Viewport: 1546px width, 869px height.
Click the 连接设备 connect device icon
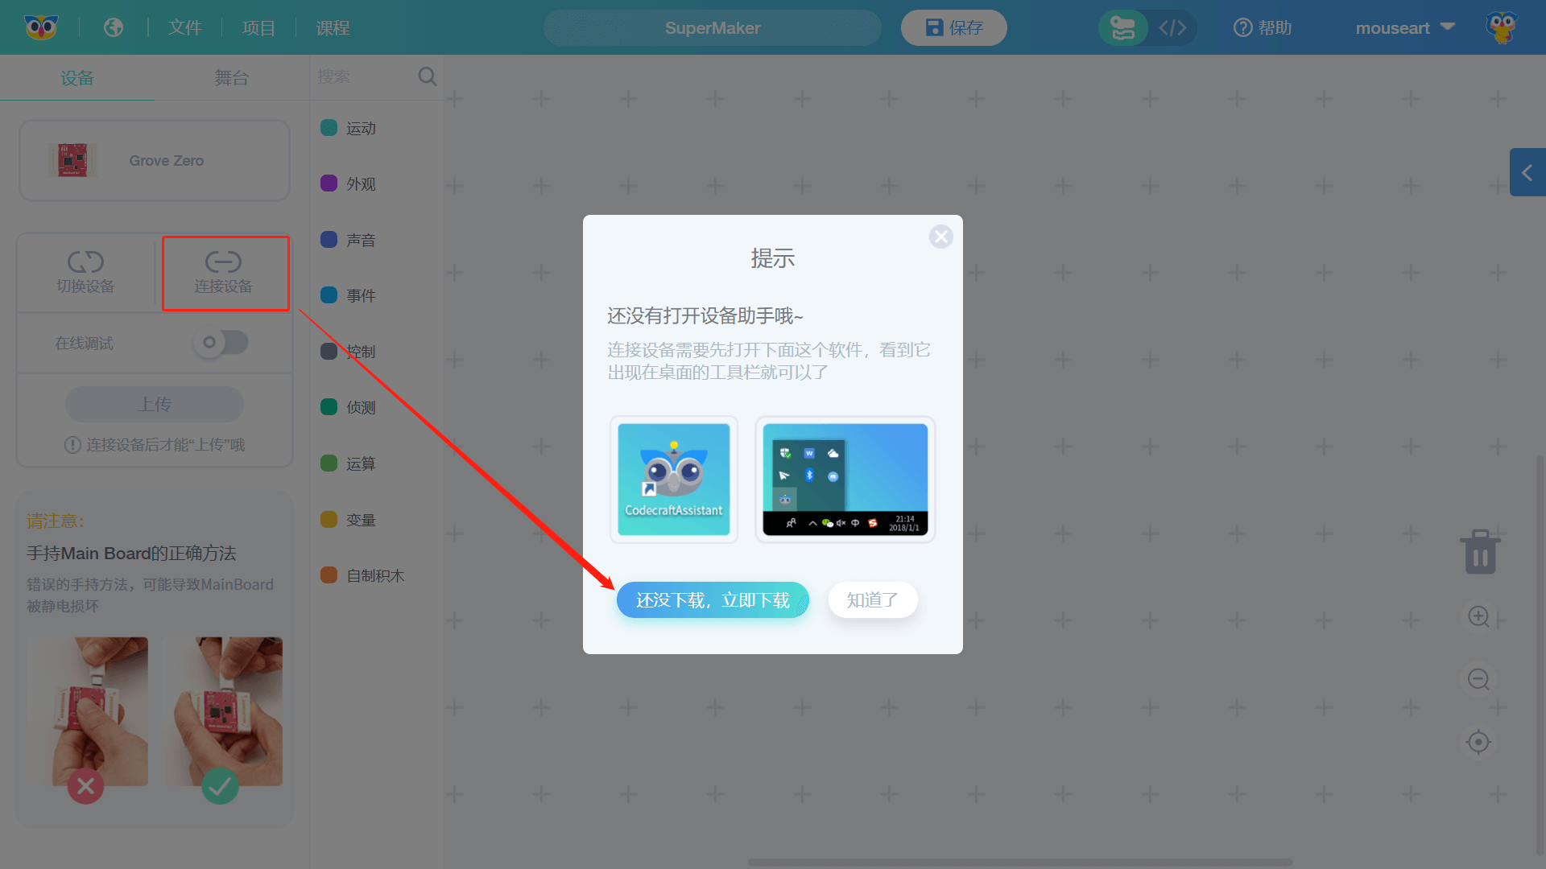click(223, 262)
